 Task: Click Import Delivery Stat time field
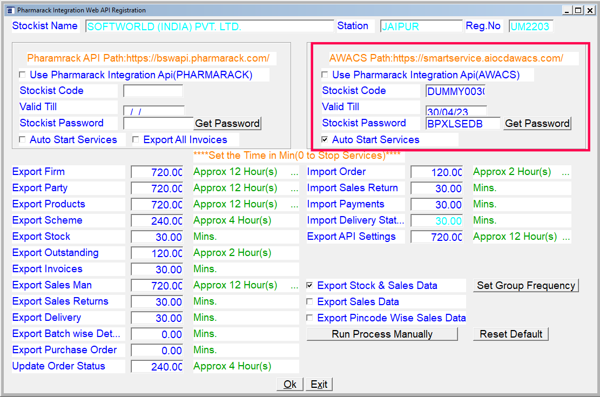click(436, 221)
